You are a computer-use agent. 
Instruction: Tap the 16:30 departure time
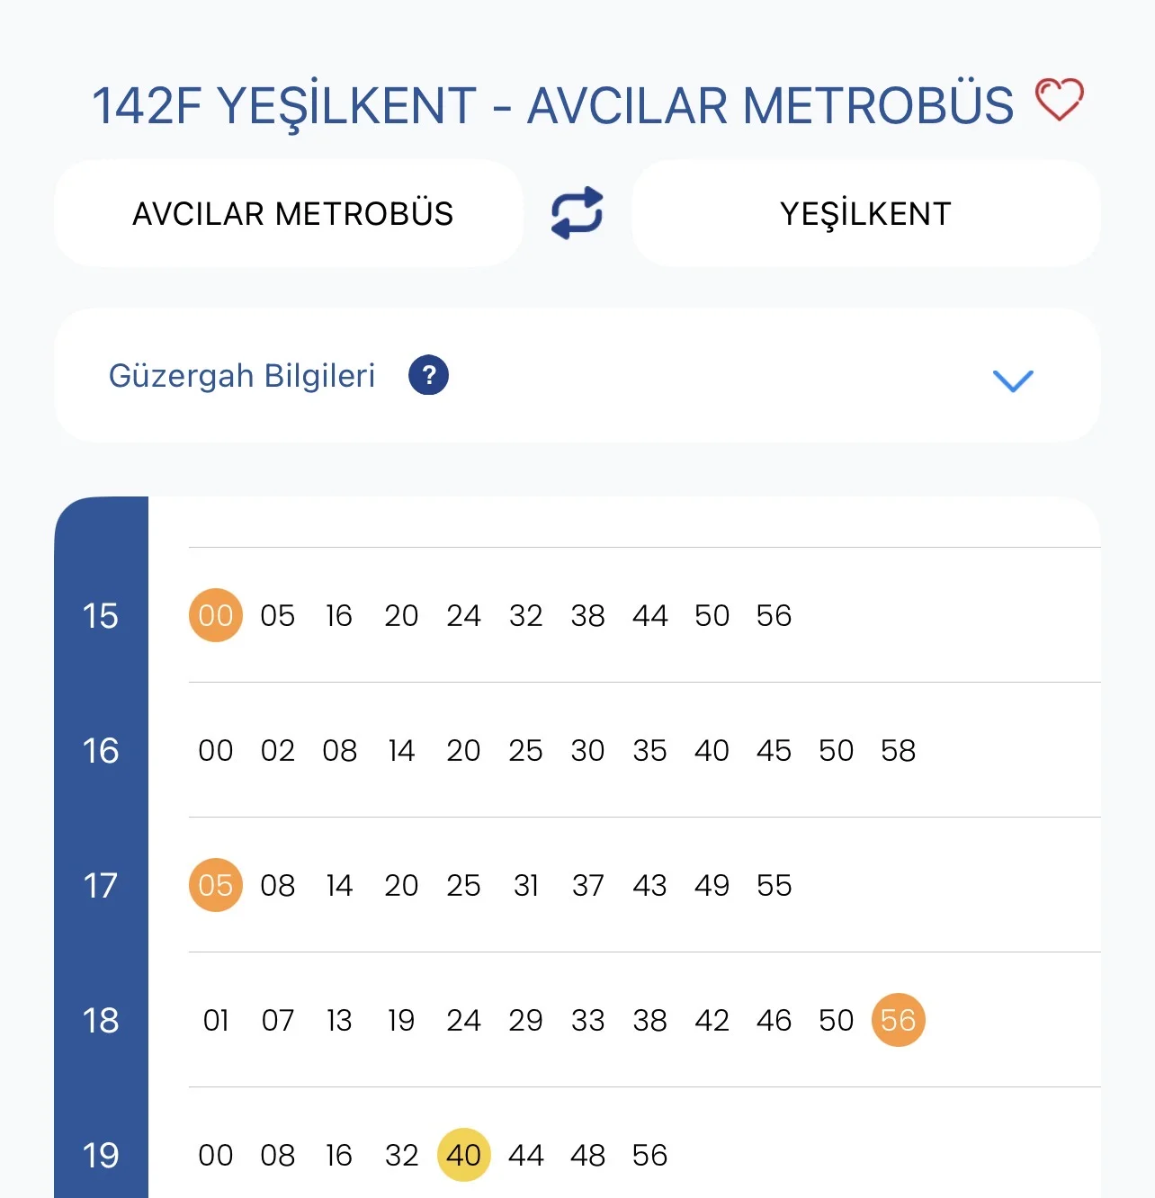point(587,750)
